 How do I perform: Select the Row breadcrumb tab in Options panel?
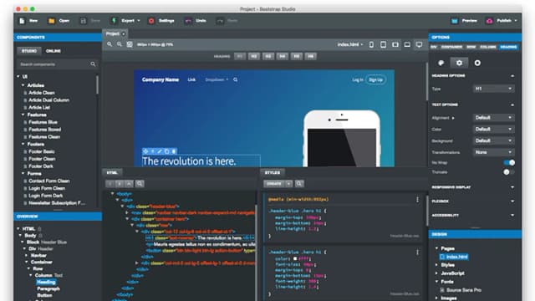click(x=471, y=47)
